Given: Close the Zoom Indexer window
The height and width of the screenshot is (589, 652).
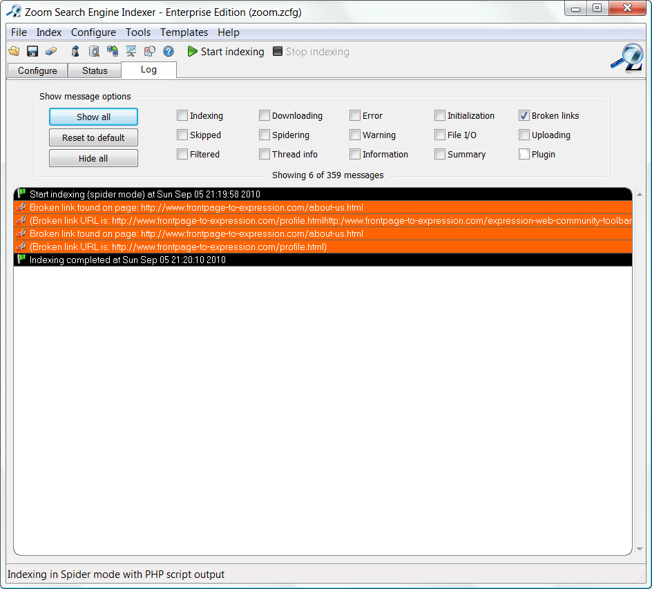Looking at the screenshot, I should (x=627, y=8).
